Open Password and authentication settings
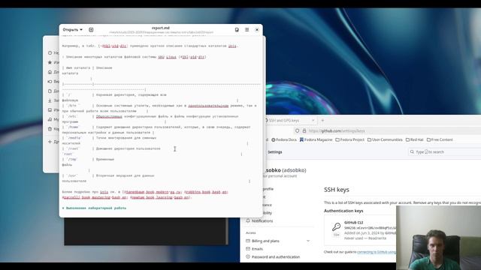Viewport: 481px width, 270px height. tap(276, 256)
